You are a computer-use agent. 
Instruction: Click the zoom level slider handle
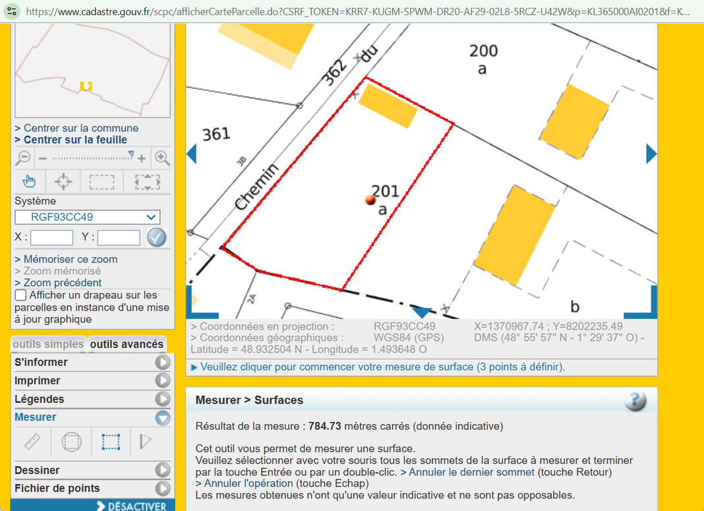(x=131, y=156)
